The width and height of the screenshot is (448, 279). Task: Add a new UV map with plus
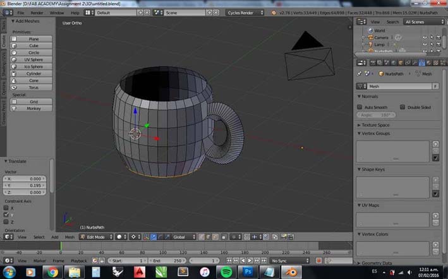coord(435,216)
